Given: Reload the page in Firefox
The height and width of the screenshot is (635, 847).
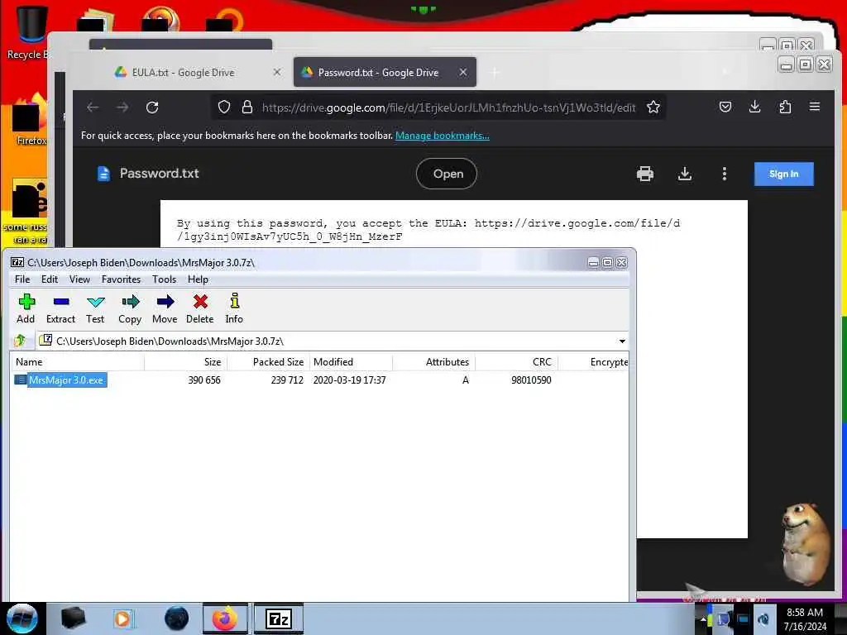Looking at the screenshot, I should [x=152, y=107].
